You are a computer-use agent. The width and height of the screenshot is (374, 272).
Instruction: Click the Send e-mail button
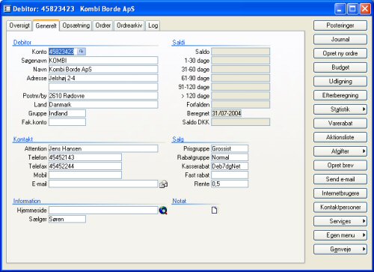340,179
